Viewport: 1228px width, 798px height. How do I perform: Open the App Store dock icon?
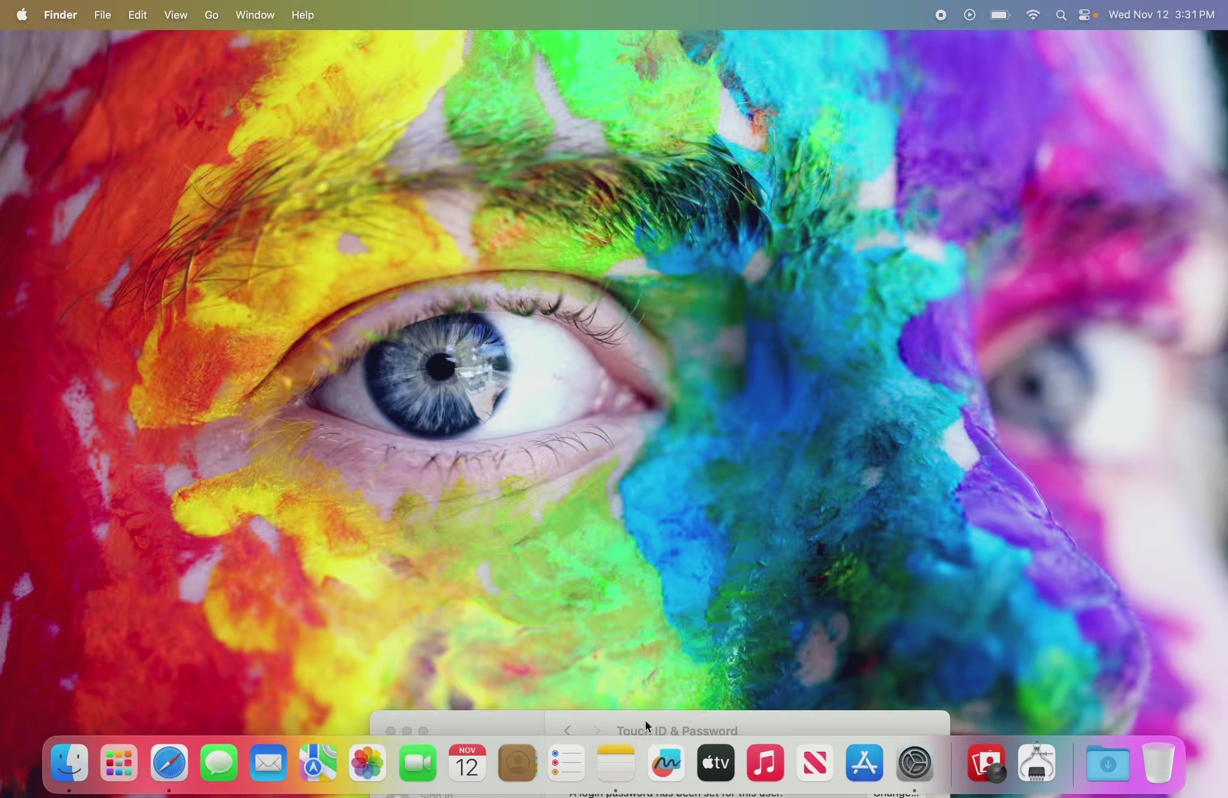point(865,764)
